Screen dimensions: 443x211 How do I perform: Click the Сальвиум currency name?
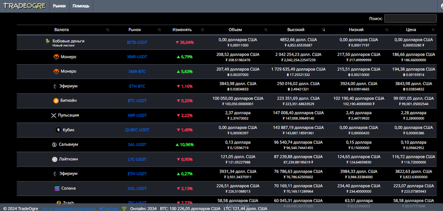[x=68, y=144]
